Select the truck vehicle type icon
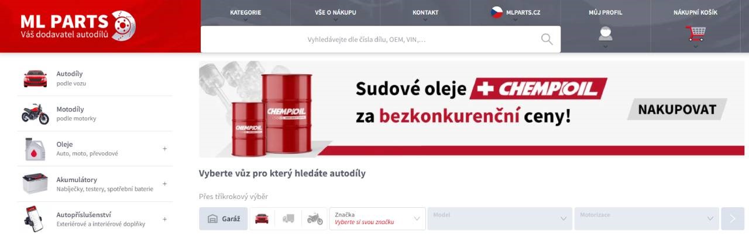The image size is (749, 251). 288,219
